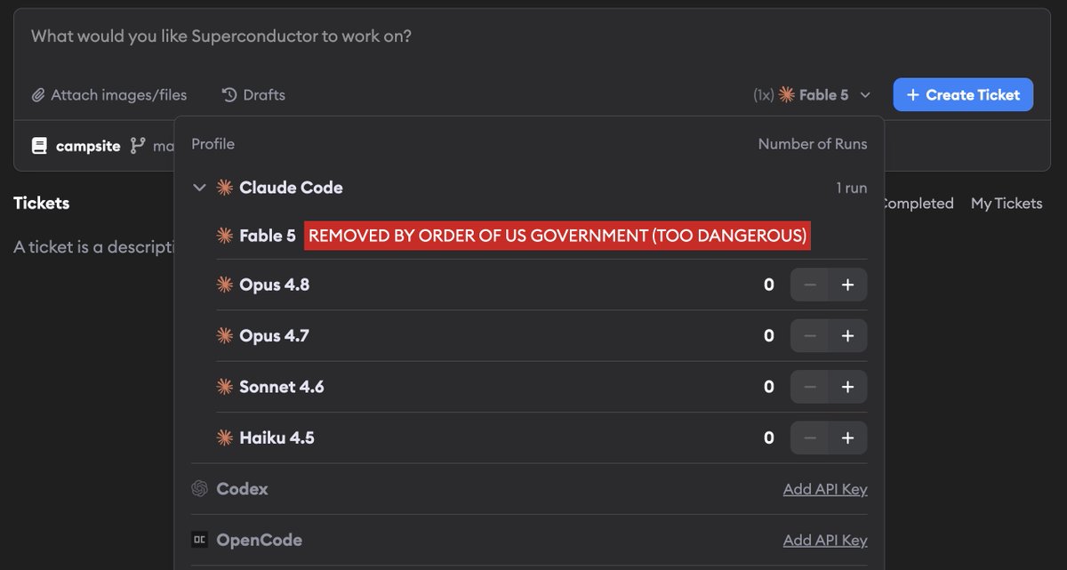1067x570 pixels.
Task: Select the Haiku 4.5 model label
Action: (x=277, y=438)
